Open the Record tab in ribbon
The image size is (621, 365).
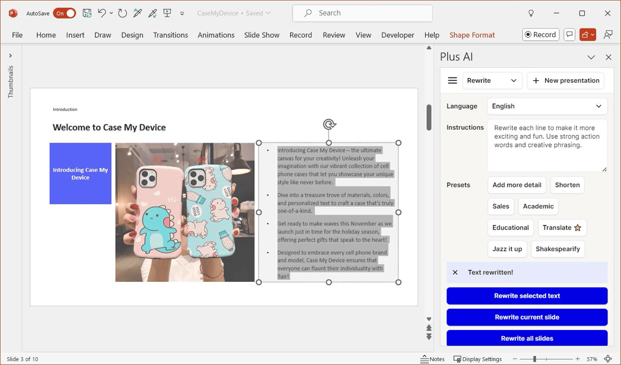(x=301, y=35)
